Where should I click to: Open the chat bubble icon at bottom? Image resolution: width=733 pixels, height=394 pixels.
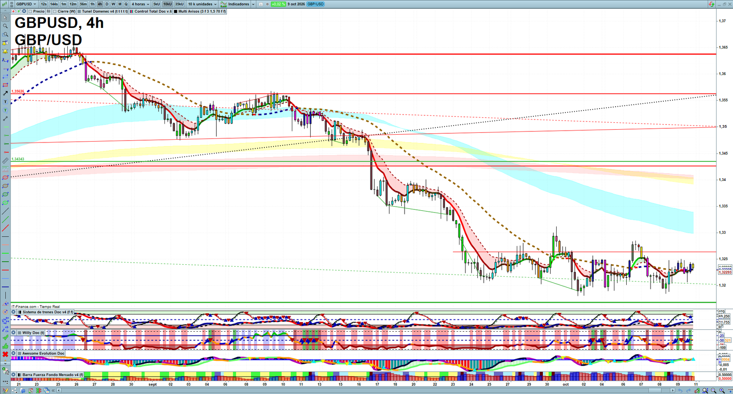coord(23,390)
